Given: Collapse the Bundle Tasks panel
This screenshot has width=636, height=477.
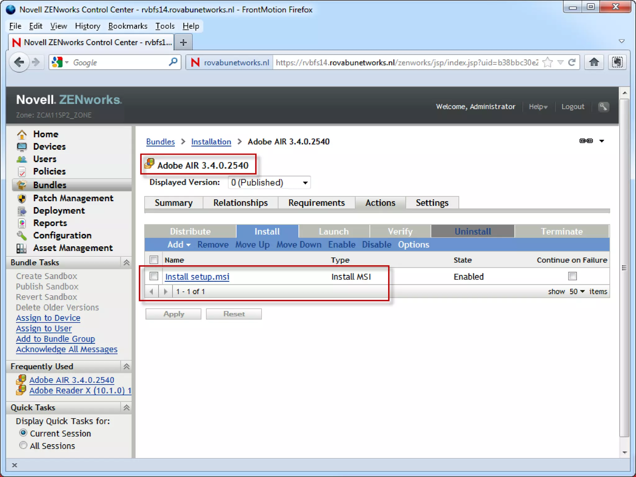Looking at the screenshot, I should [x=126, y=263].
